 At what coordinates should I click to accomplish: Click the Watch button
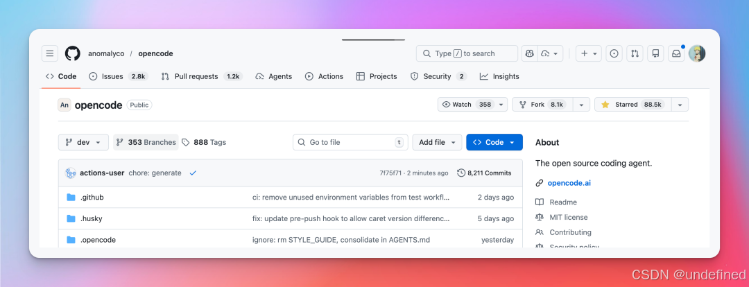[467, 105]
